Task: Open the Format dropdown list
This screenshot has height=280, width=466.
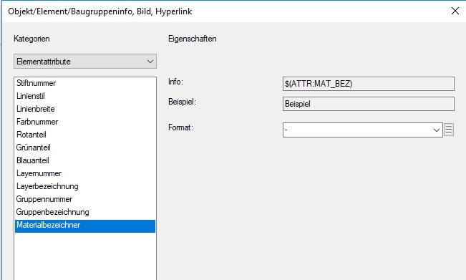Action: (x=362, y=130)
